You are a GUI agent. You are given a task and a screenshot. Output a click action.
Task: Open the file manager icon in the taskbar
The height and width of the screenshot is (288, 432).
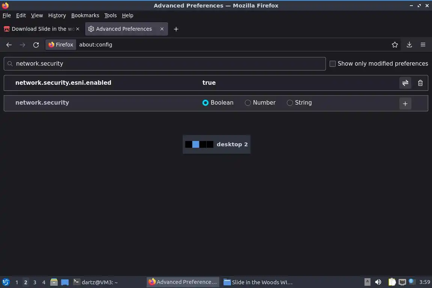(x=54, y=282)
